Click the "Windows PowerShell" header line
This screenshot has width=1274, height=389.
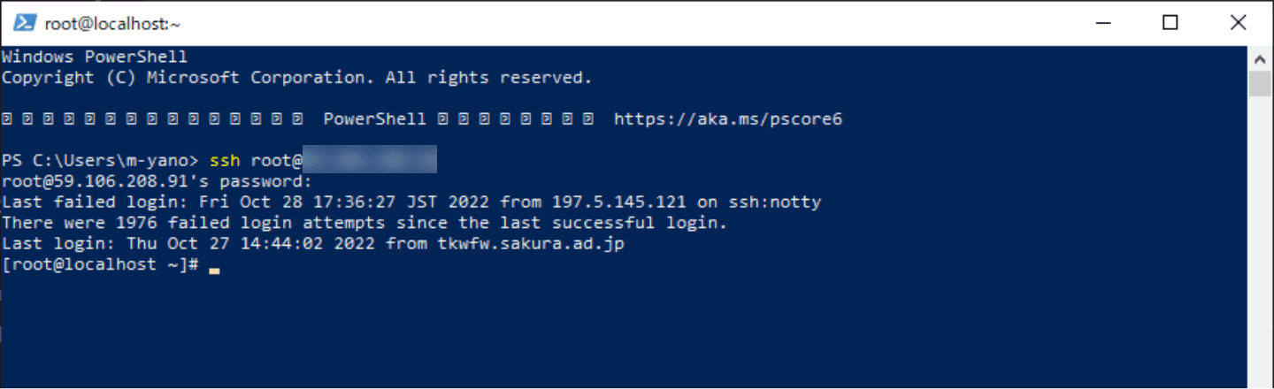pos(95,57)
